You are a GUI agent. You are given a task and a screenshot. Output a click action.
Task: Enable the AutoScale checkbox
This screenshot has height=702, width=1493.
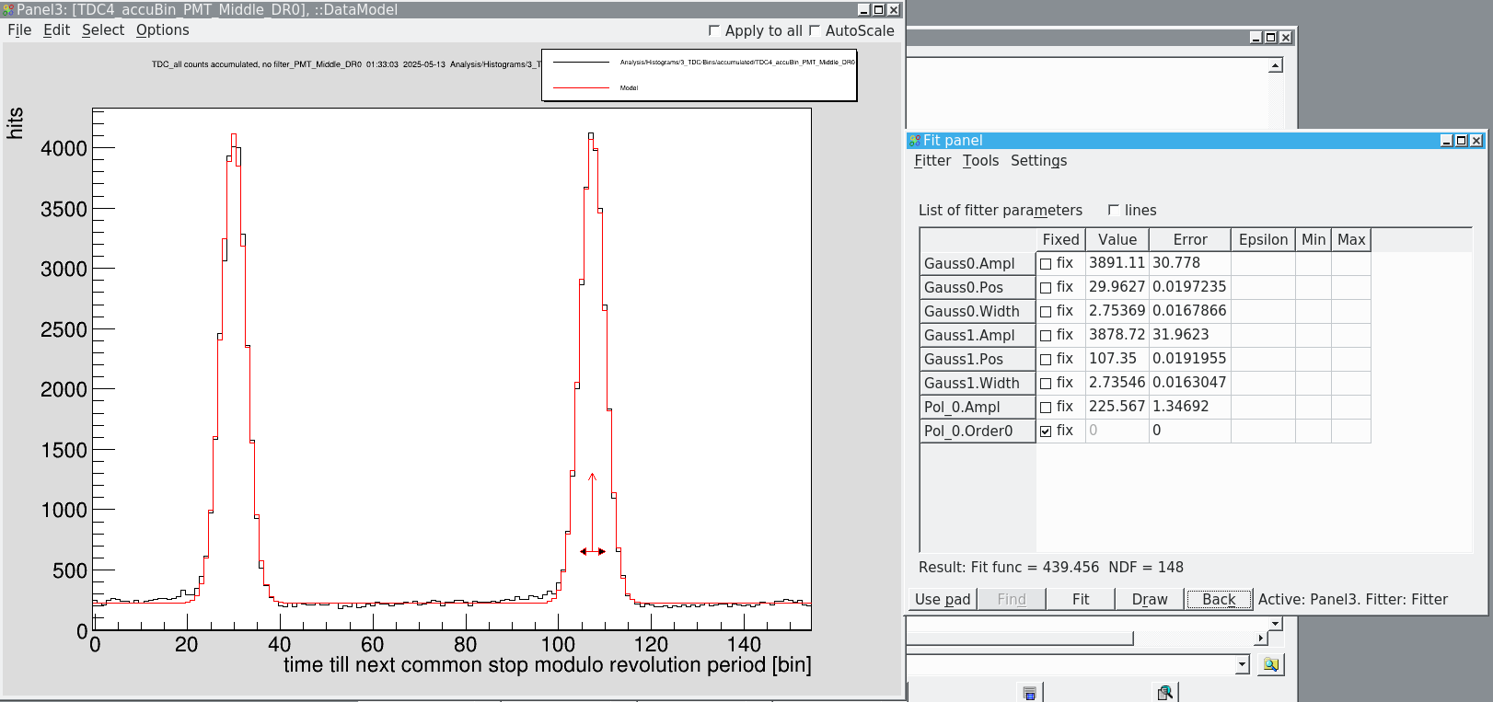[x=815, y=30]
